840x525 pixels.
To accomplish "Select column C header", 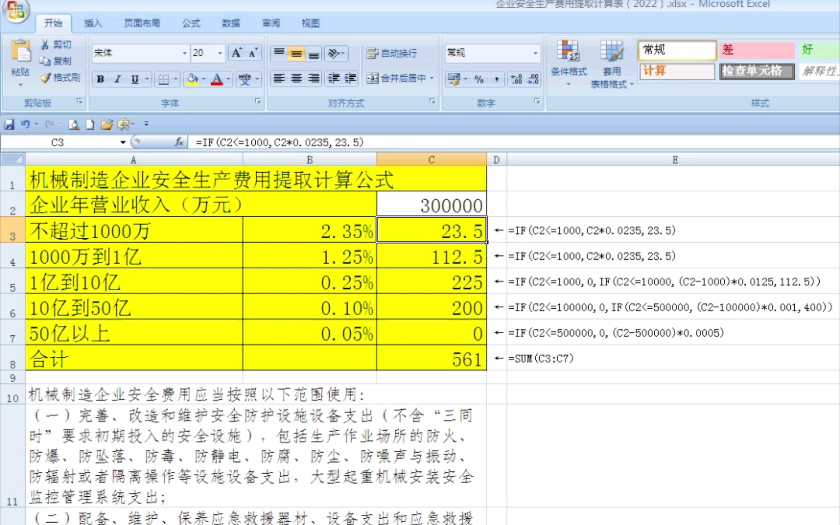I will pyautogui.click(x=431, y=160).
